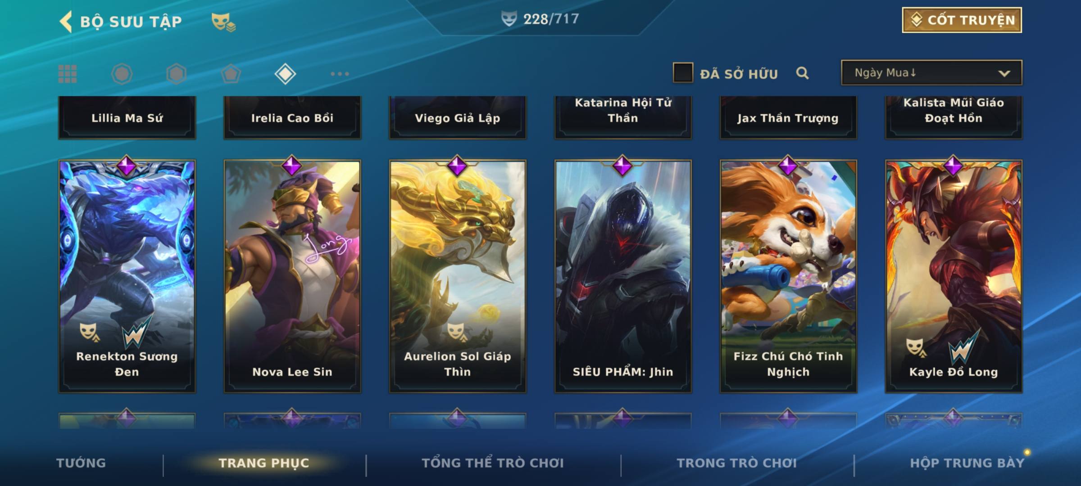Open the gold masks skin-shop icon
Viewport: 1081px width, 486px height.
(x=223, y=22)
